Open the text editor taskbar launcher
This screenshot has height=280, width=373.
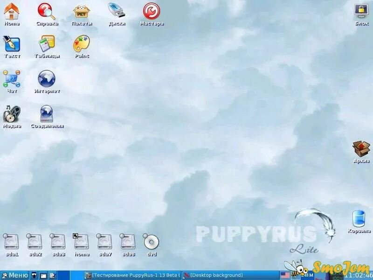coord(52,275)
